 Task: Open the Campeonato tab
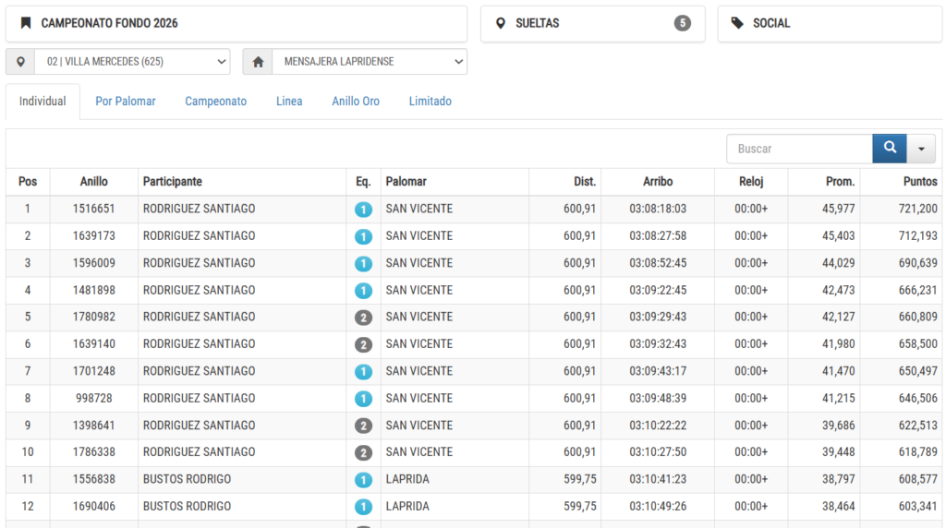[215, 102]
